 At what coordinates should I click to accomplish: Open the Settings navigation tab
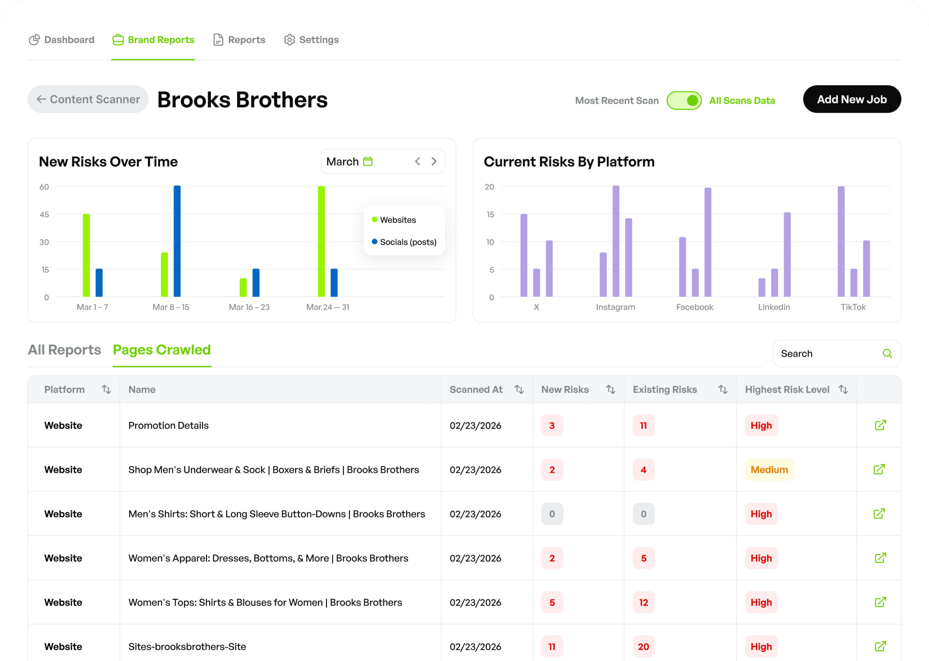click(x=311, y=40)
